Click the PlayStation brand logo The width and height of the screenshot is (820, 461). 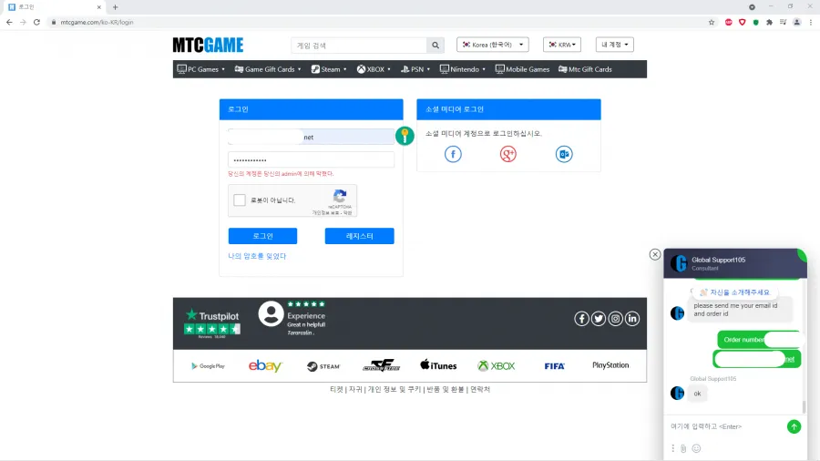pyautogui.click(x=610, y=364)
